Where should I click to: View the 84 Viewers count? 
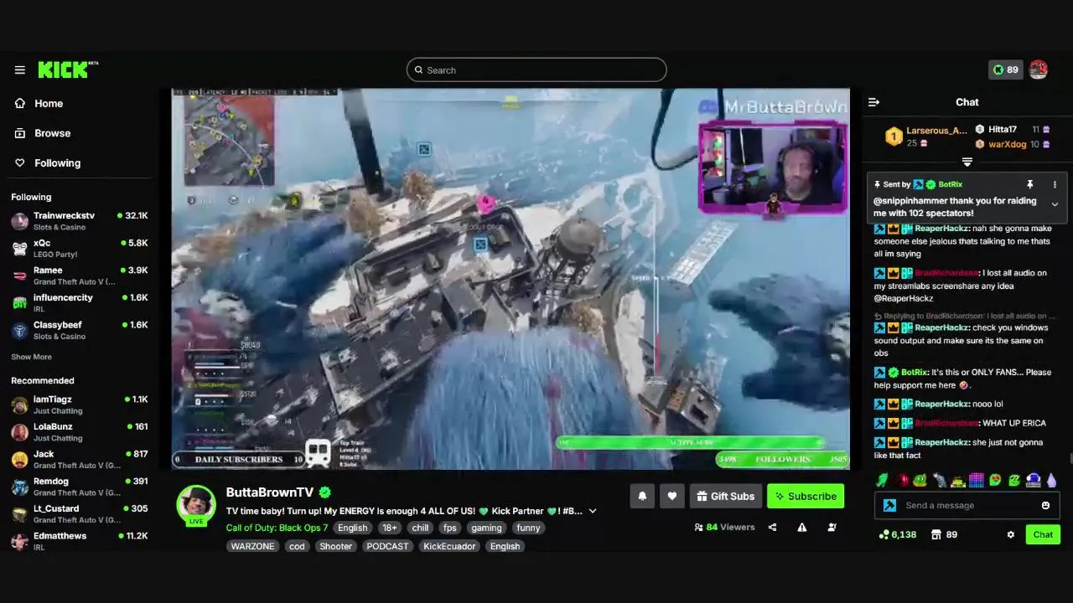(725, 528)
